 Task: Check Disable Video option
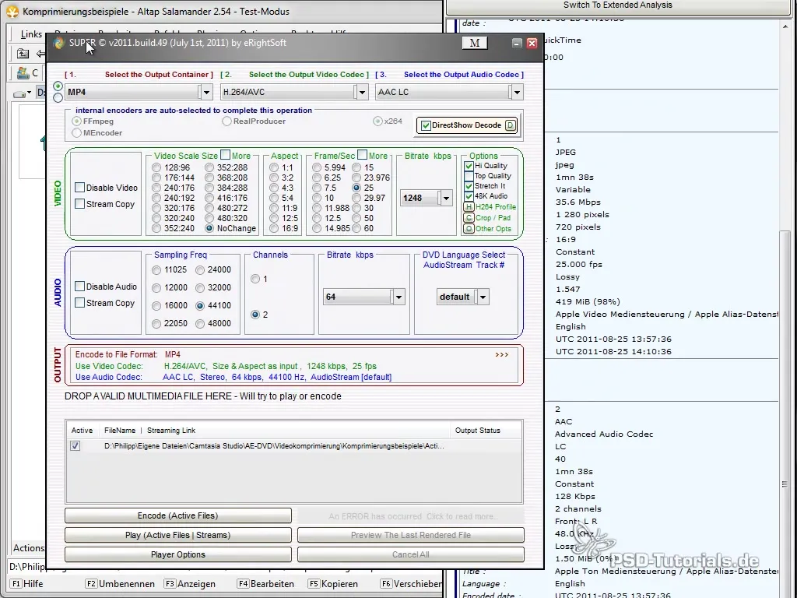(80, 188)
